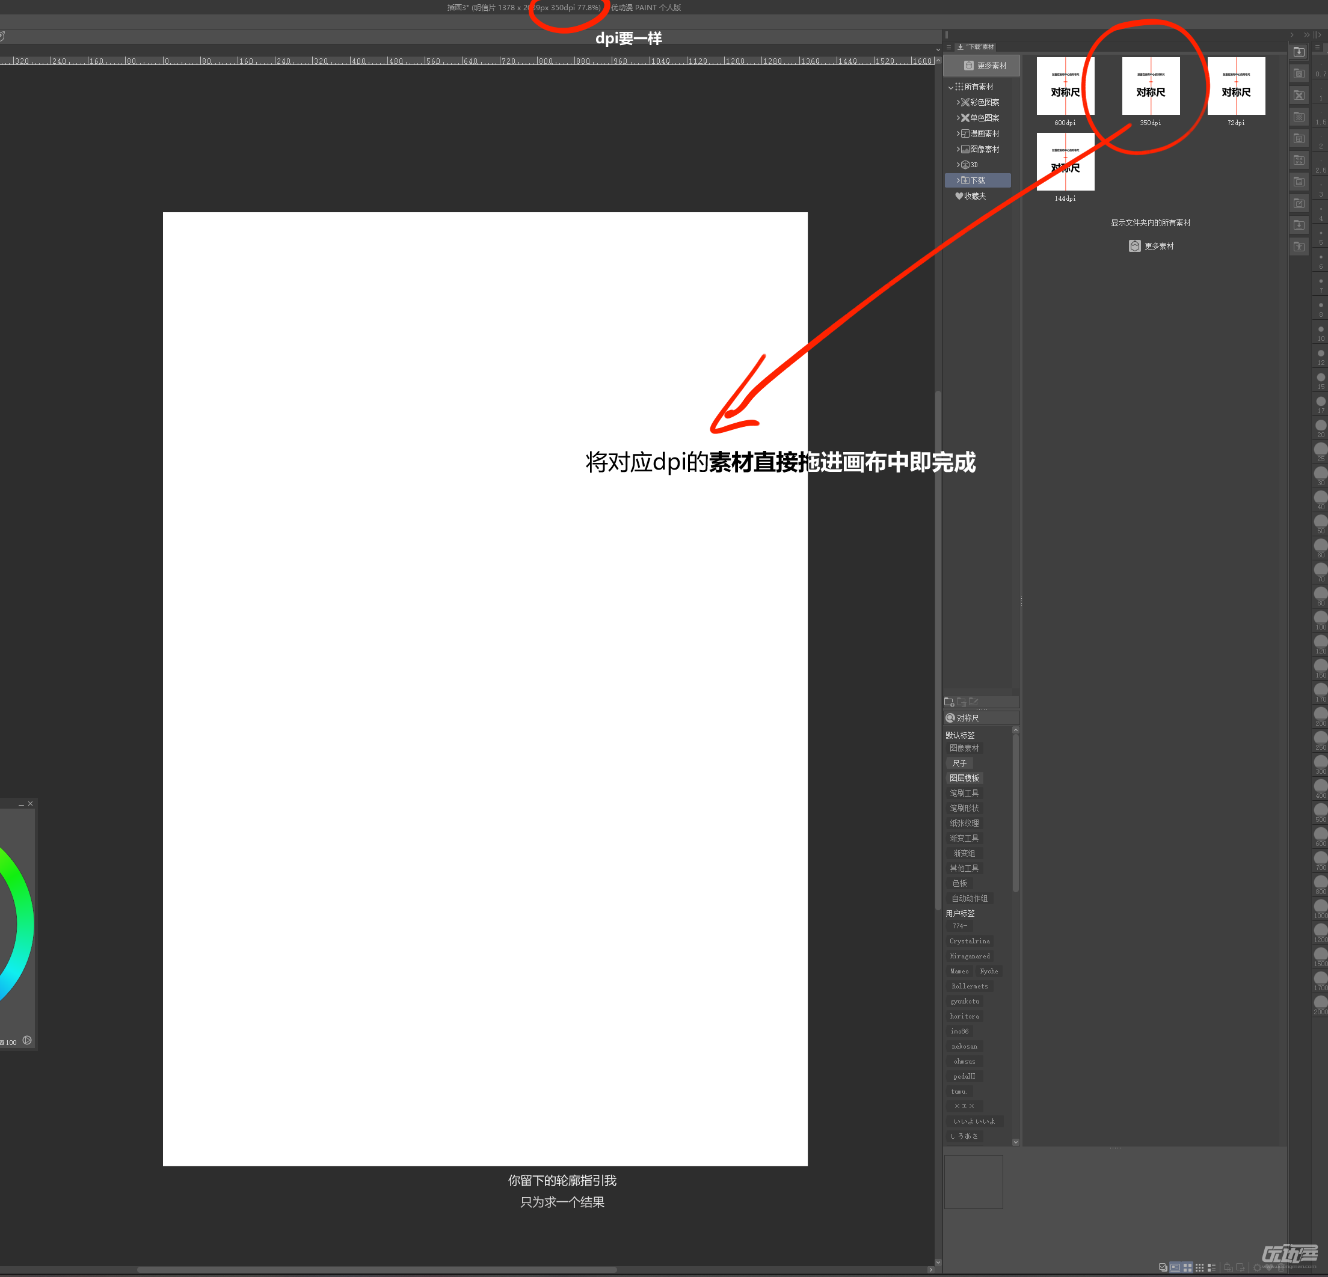Click the tag list scroll-up arrow

(x=1015, y=730)
